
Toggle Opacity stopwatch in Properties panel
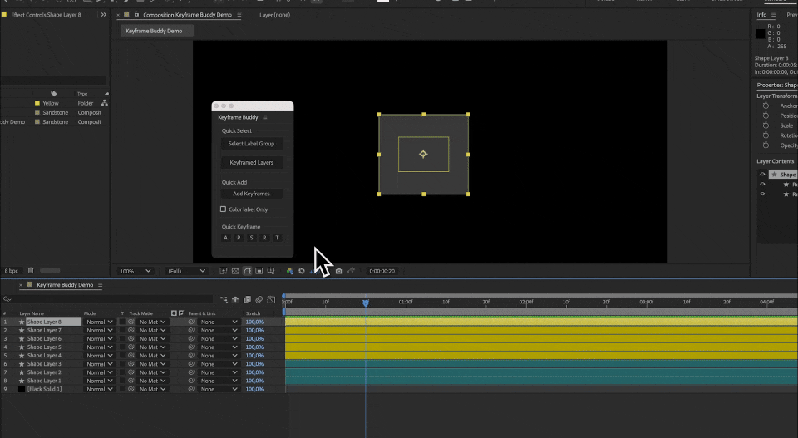pyautogui.click(x=766, y=145)
